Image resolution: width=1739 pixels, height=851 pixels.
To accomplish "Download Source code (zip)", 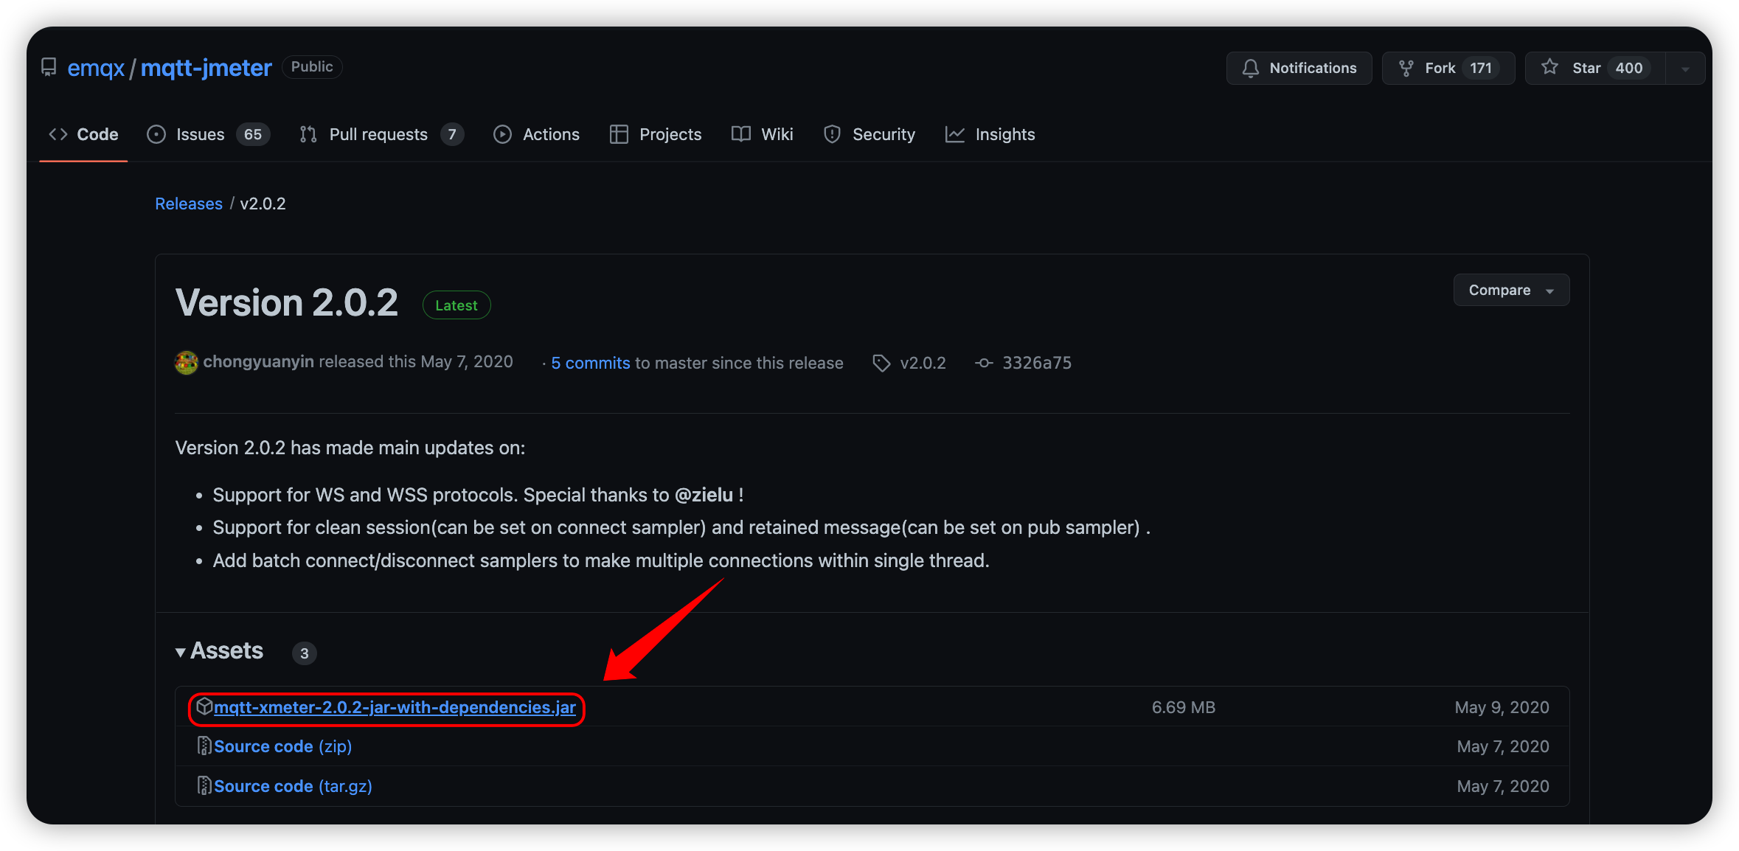I will pyautogui.click(x=282, y=746).
